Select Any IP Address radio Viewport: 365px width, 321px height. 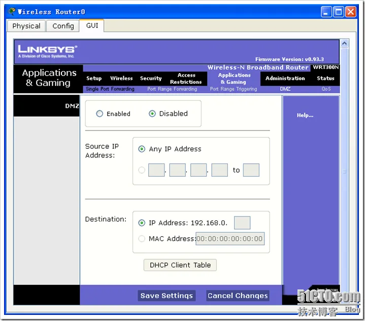pos(142,149)
